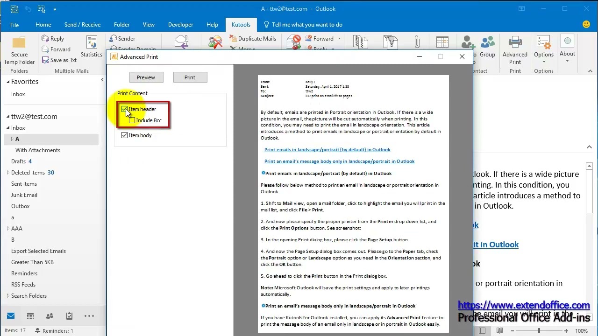Open the Drafts folder
Image resolution: width=598 pixels, height=336 pixels.
click(19, 161)
